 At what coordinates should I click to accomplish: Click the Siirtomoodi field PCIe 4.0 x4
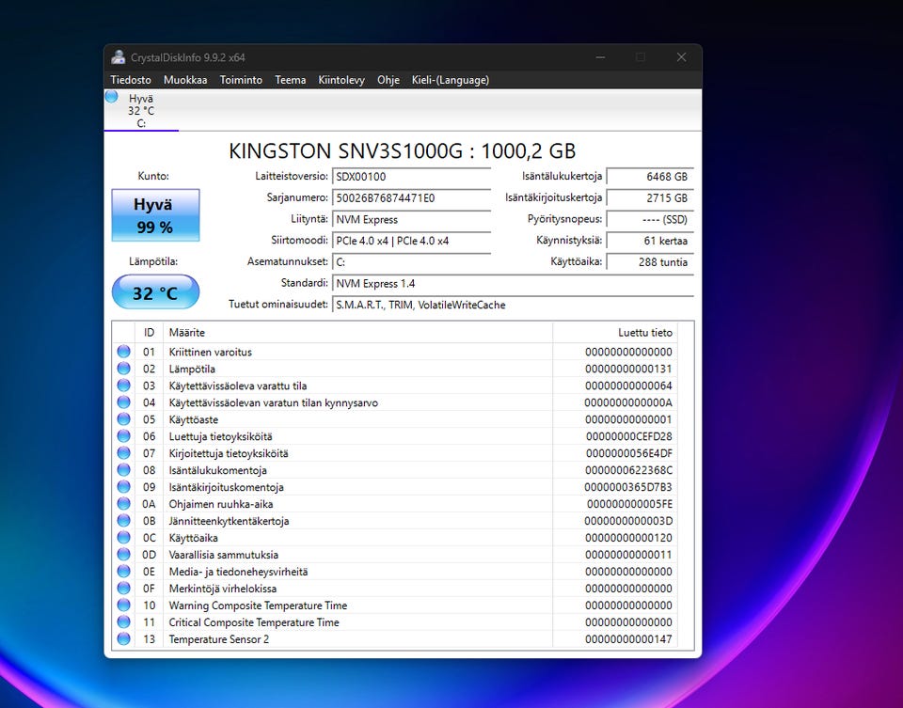(411, 241)
